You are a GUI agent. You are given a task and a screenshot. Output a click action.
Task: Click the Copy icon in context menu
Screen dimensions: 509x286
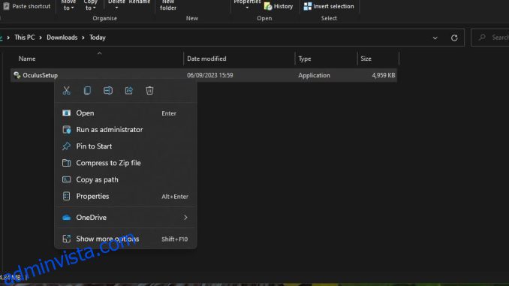87,91
